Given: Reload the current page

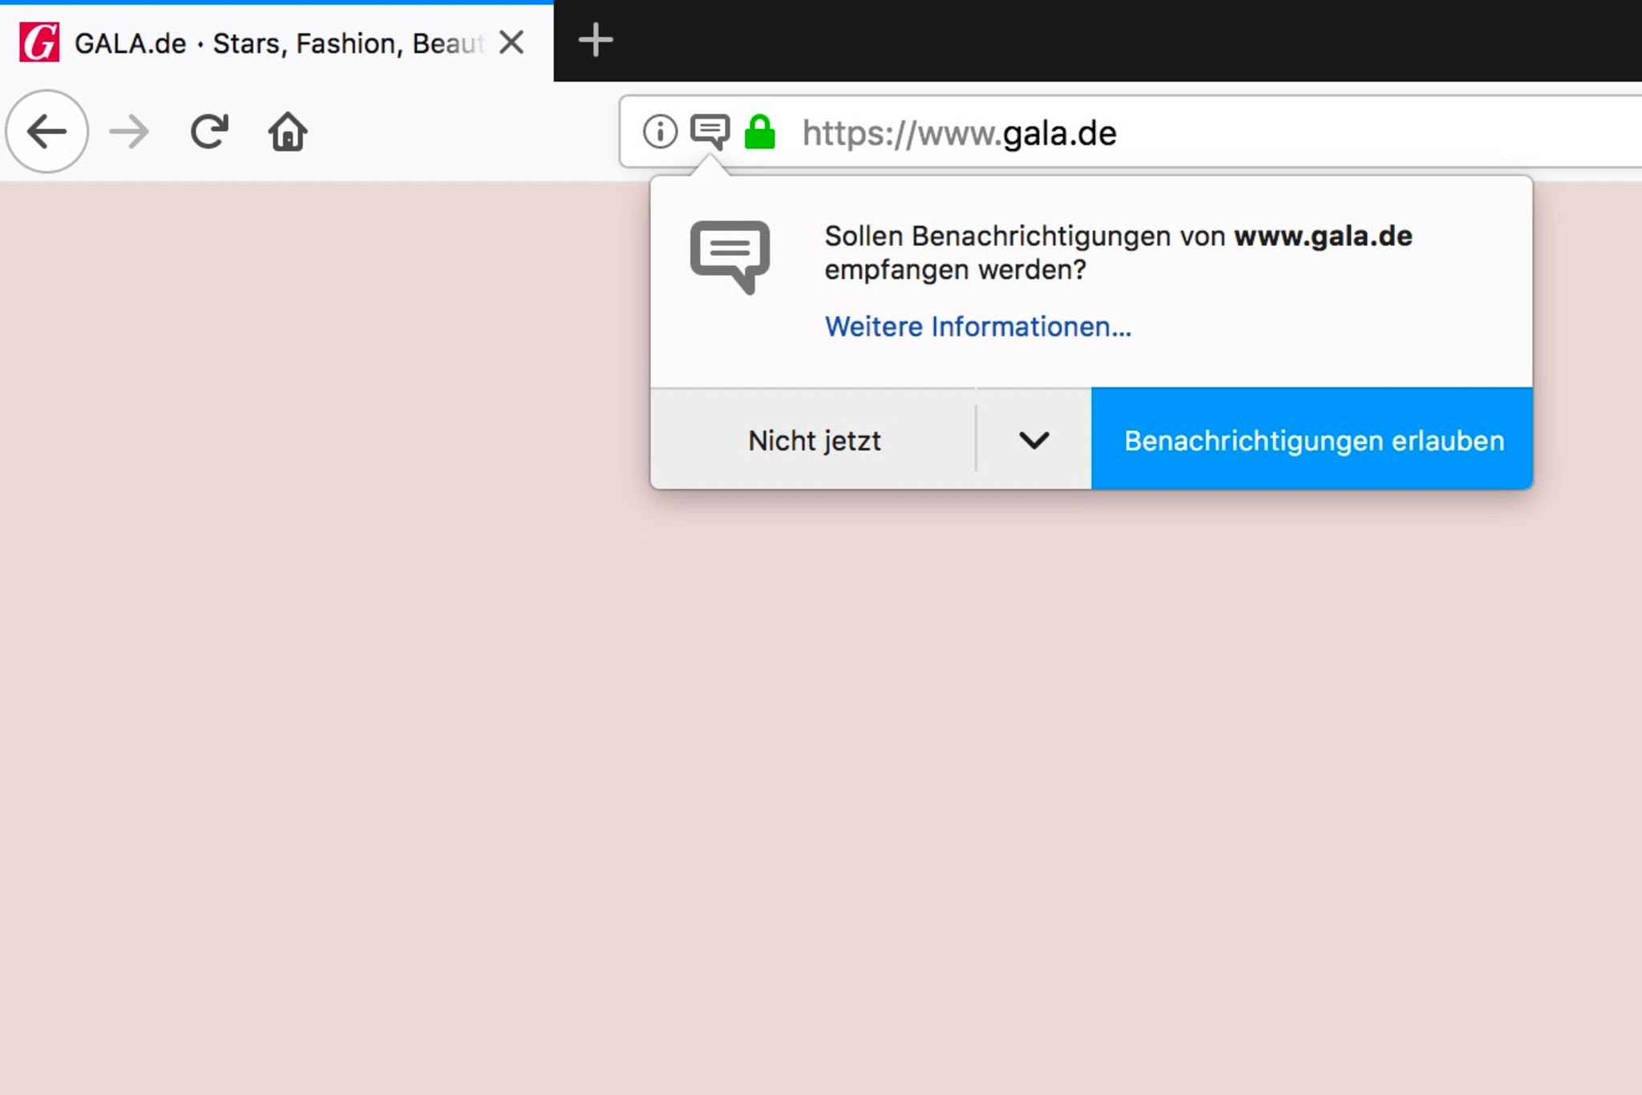Looking at the screenshot, I should pos(209,131).
